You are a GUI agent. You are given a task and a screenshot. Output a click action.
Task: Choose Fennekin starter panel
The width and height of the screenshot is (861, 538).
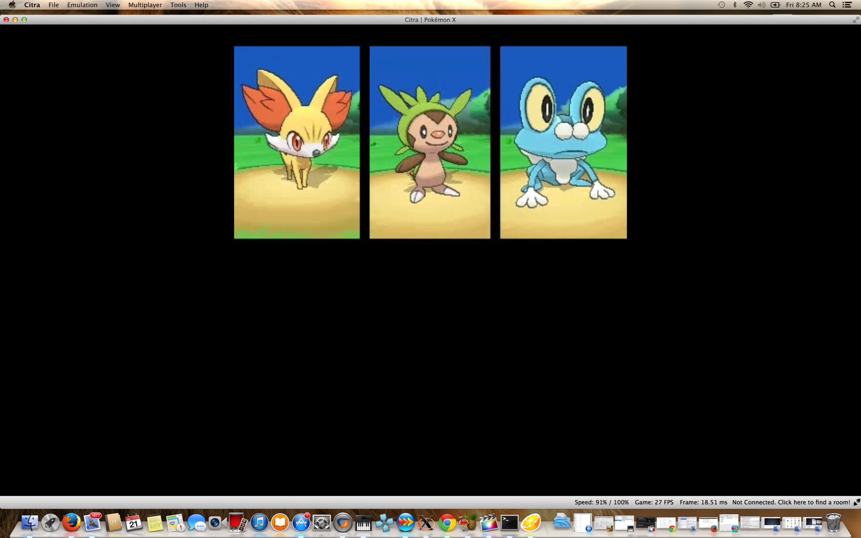click(297, 142)
